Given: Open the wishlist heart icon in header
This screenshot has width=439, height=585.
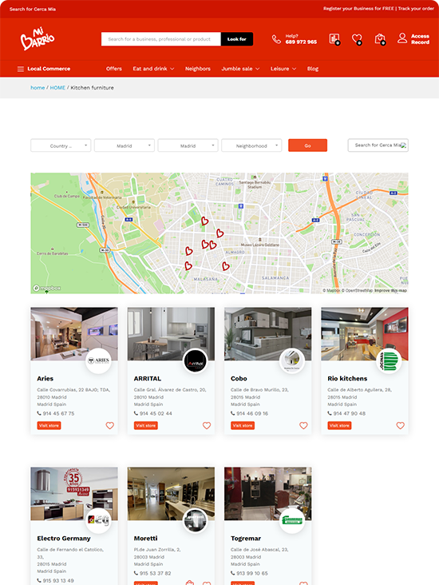Looking at the screenshot, I should tap(357, 39).
